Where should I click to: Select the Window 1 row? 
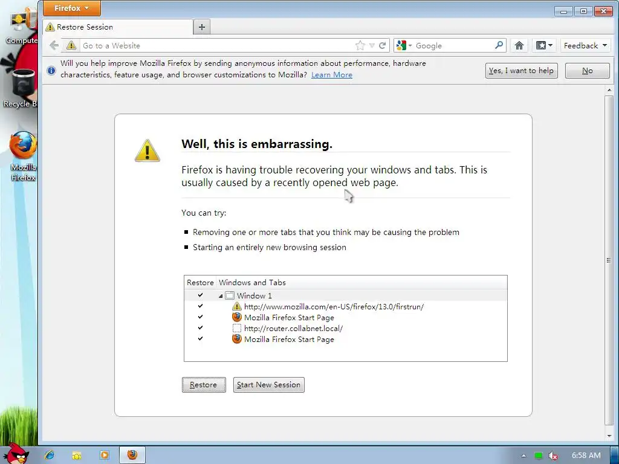pos(345,295)
